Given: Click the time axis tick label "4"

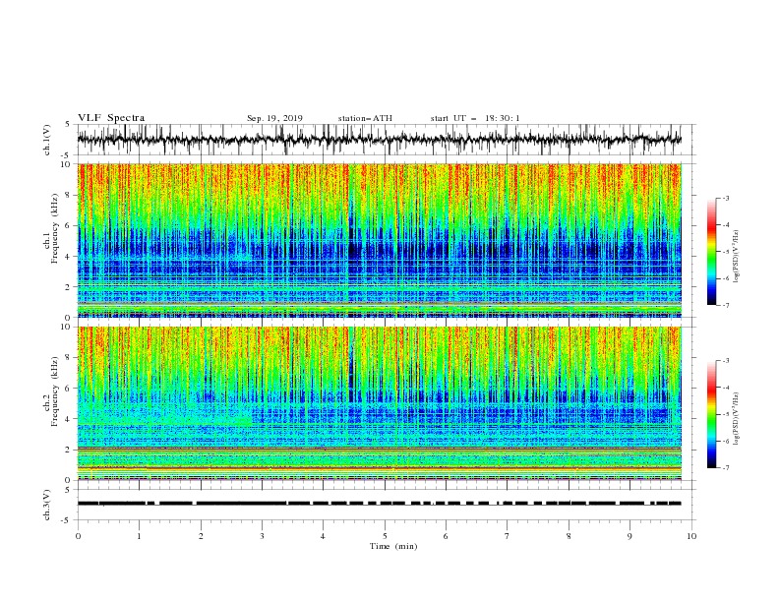Looking at the screenshot, I should [323, 536].
